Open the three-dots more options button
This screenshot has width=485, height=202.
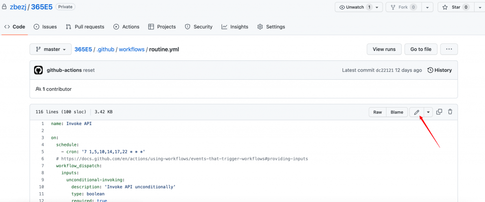click(449, 49)
